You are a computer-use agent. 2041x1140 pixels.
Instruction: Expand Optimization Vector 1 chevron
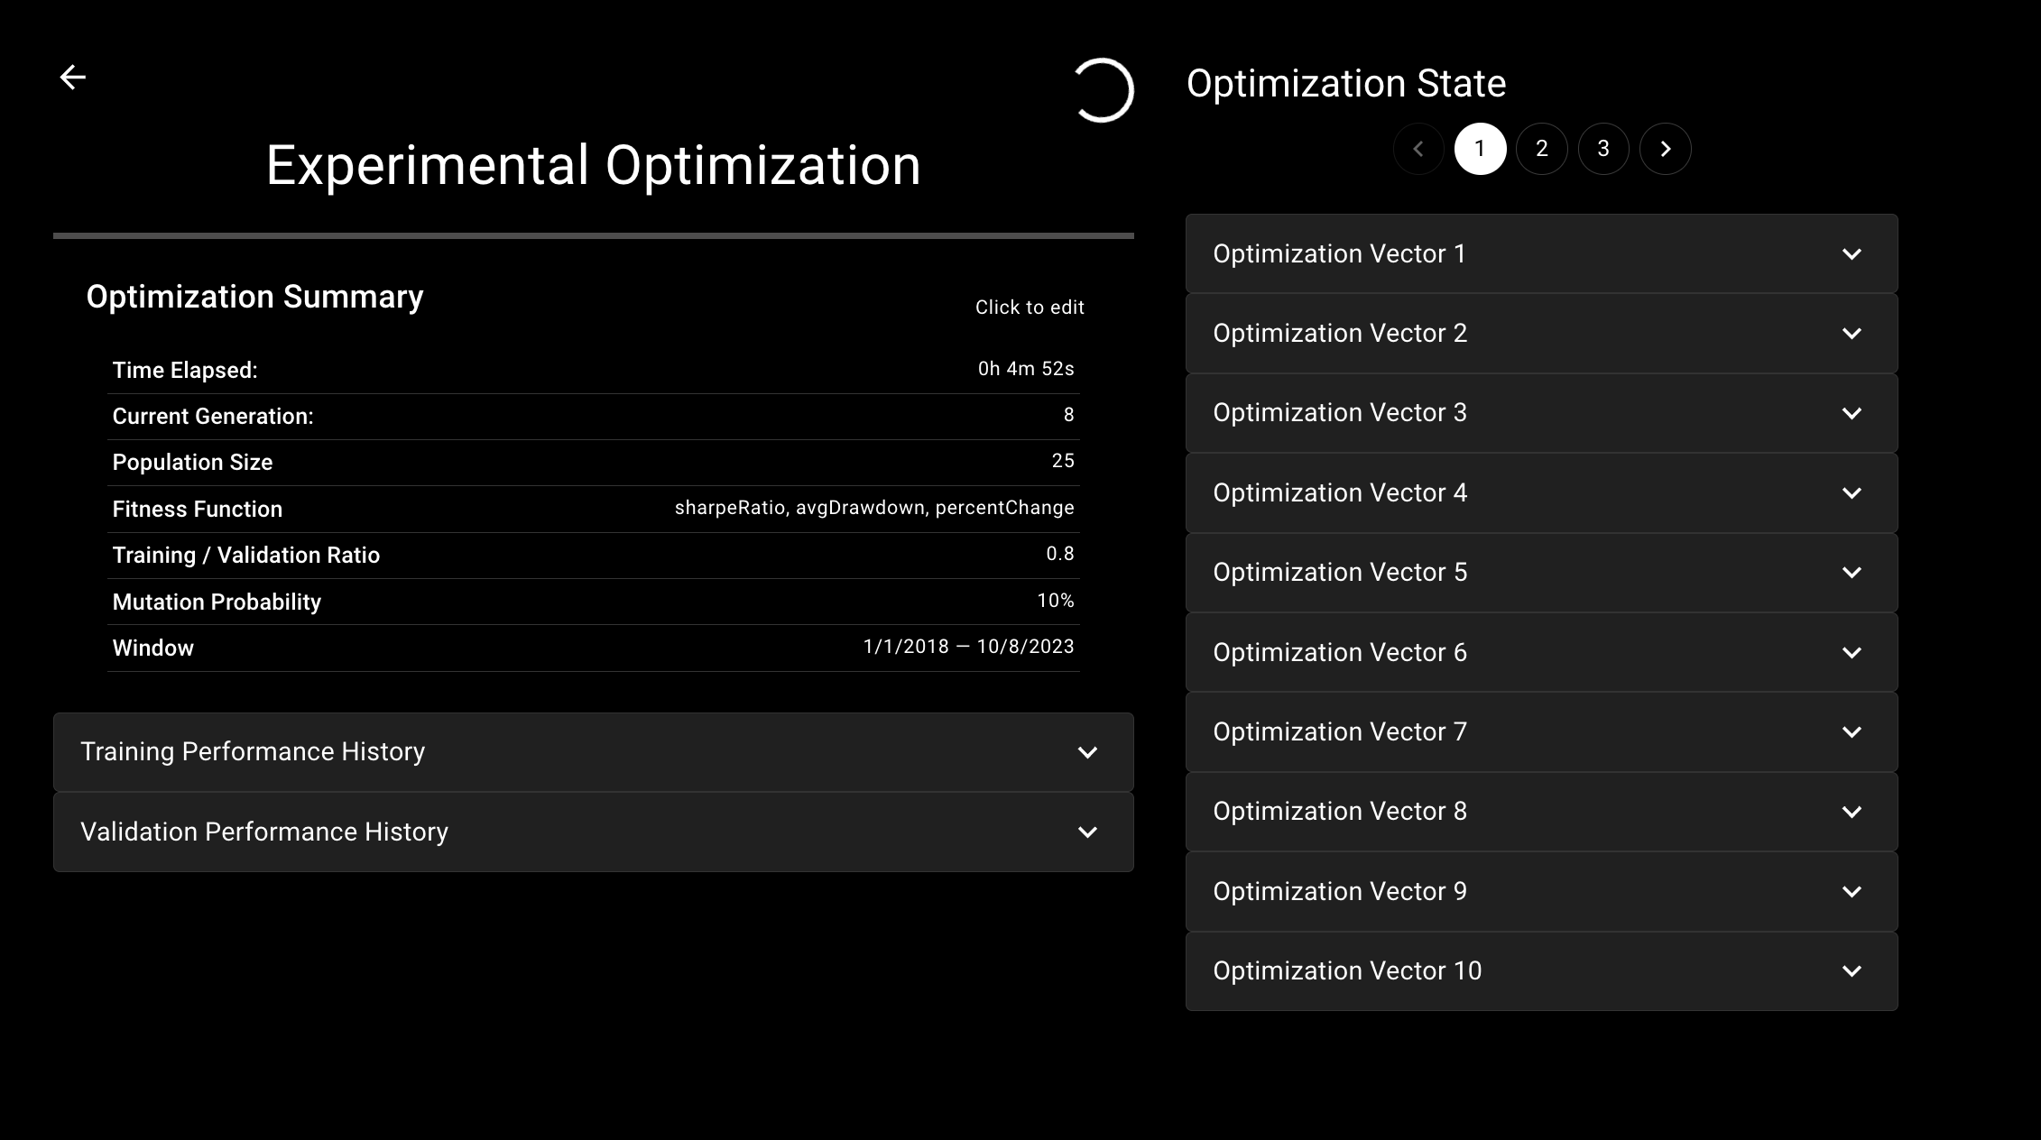(x=1852, y=254)
